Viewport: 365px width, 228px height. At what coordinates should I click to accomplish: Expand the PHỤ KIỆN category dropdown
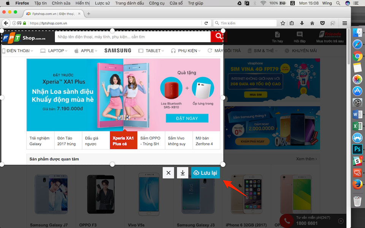tap(186, 51)
